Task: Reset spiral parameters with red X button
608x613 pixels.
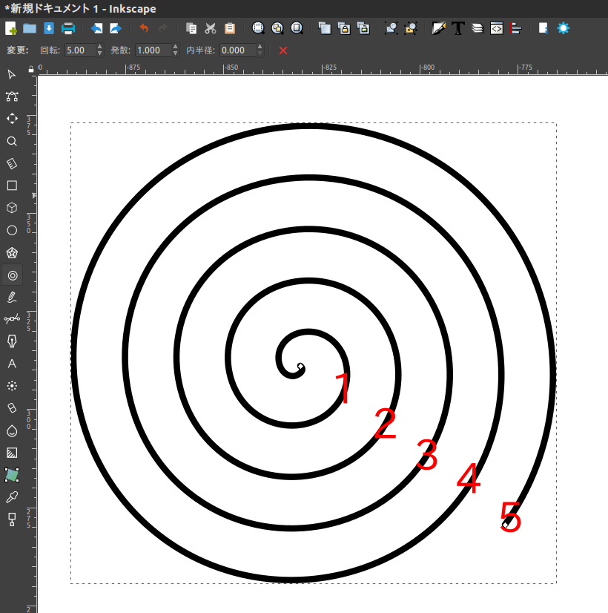Action: [283, 50]
